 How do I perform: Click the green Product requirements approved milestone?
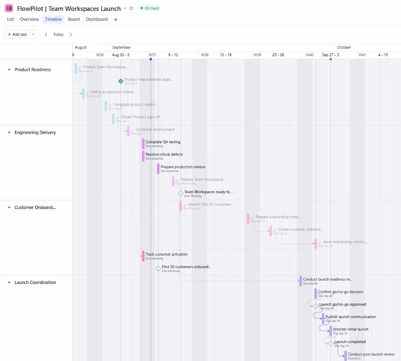coord(121,81)
